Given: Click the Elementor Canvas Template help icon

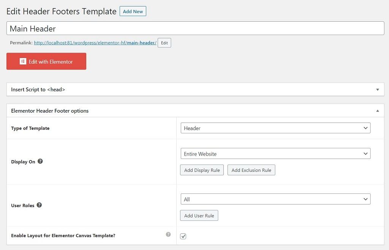Looking at the screenshot, I should [168, 234].
